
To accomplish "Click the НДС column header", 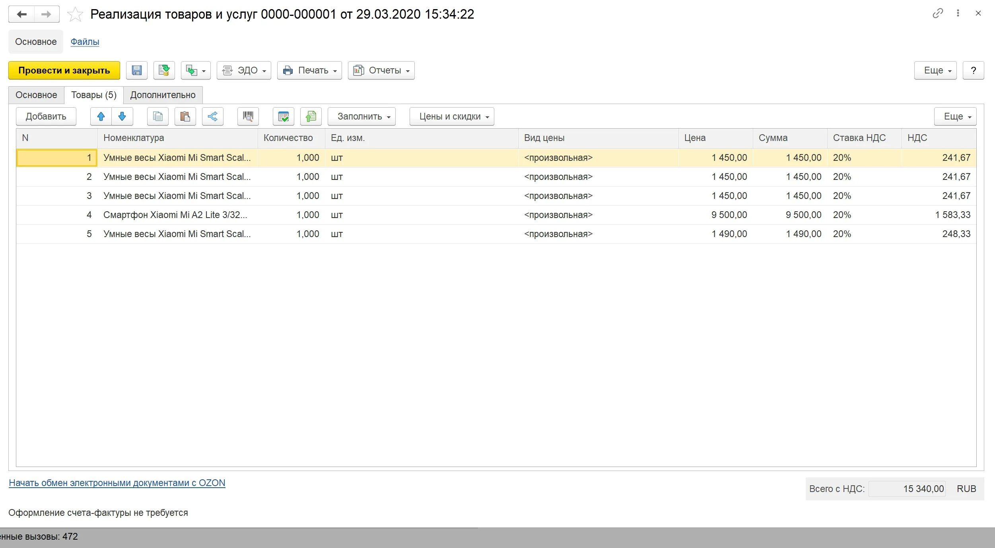I will coord(939,138).
